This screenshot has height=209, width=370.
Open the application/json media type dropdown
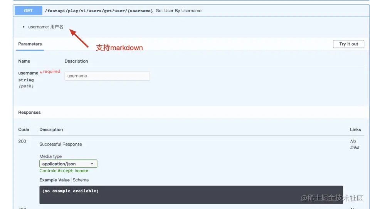68,164
